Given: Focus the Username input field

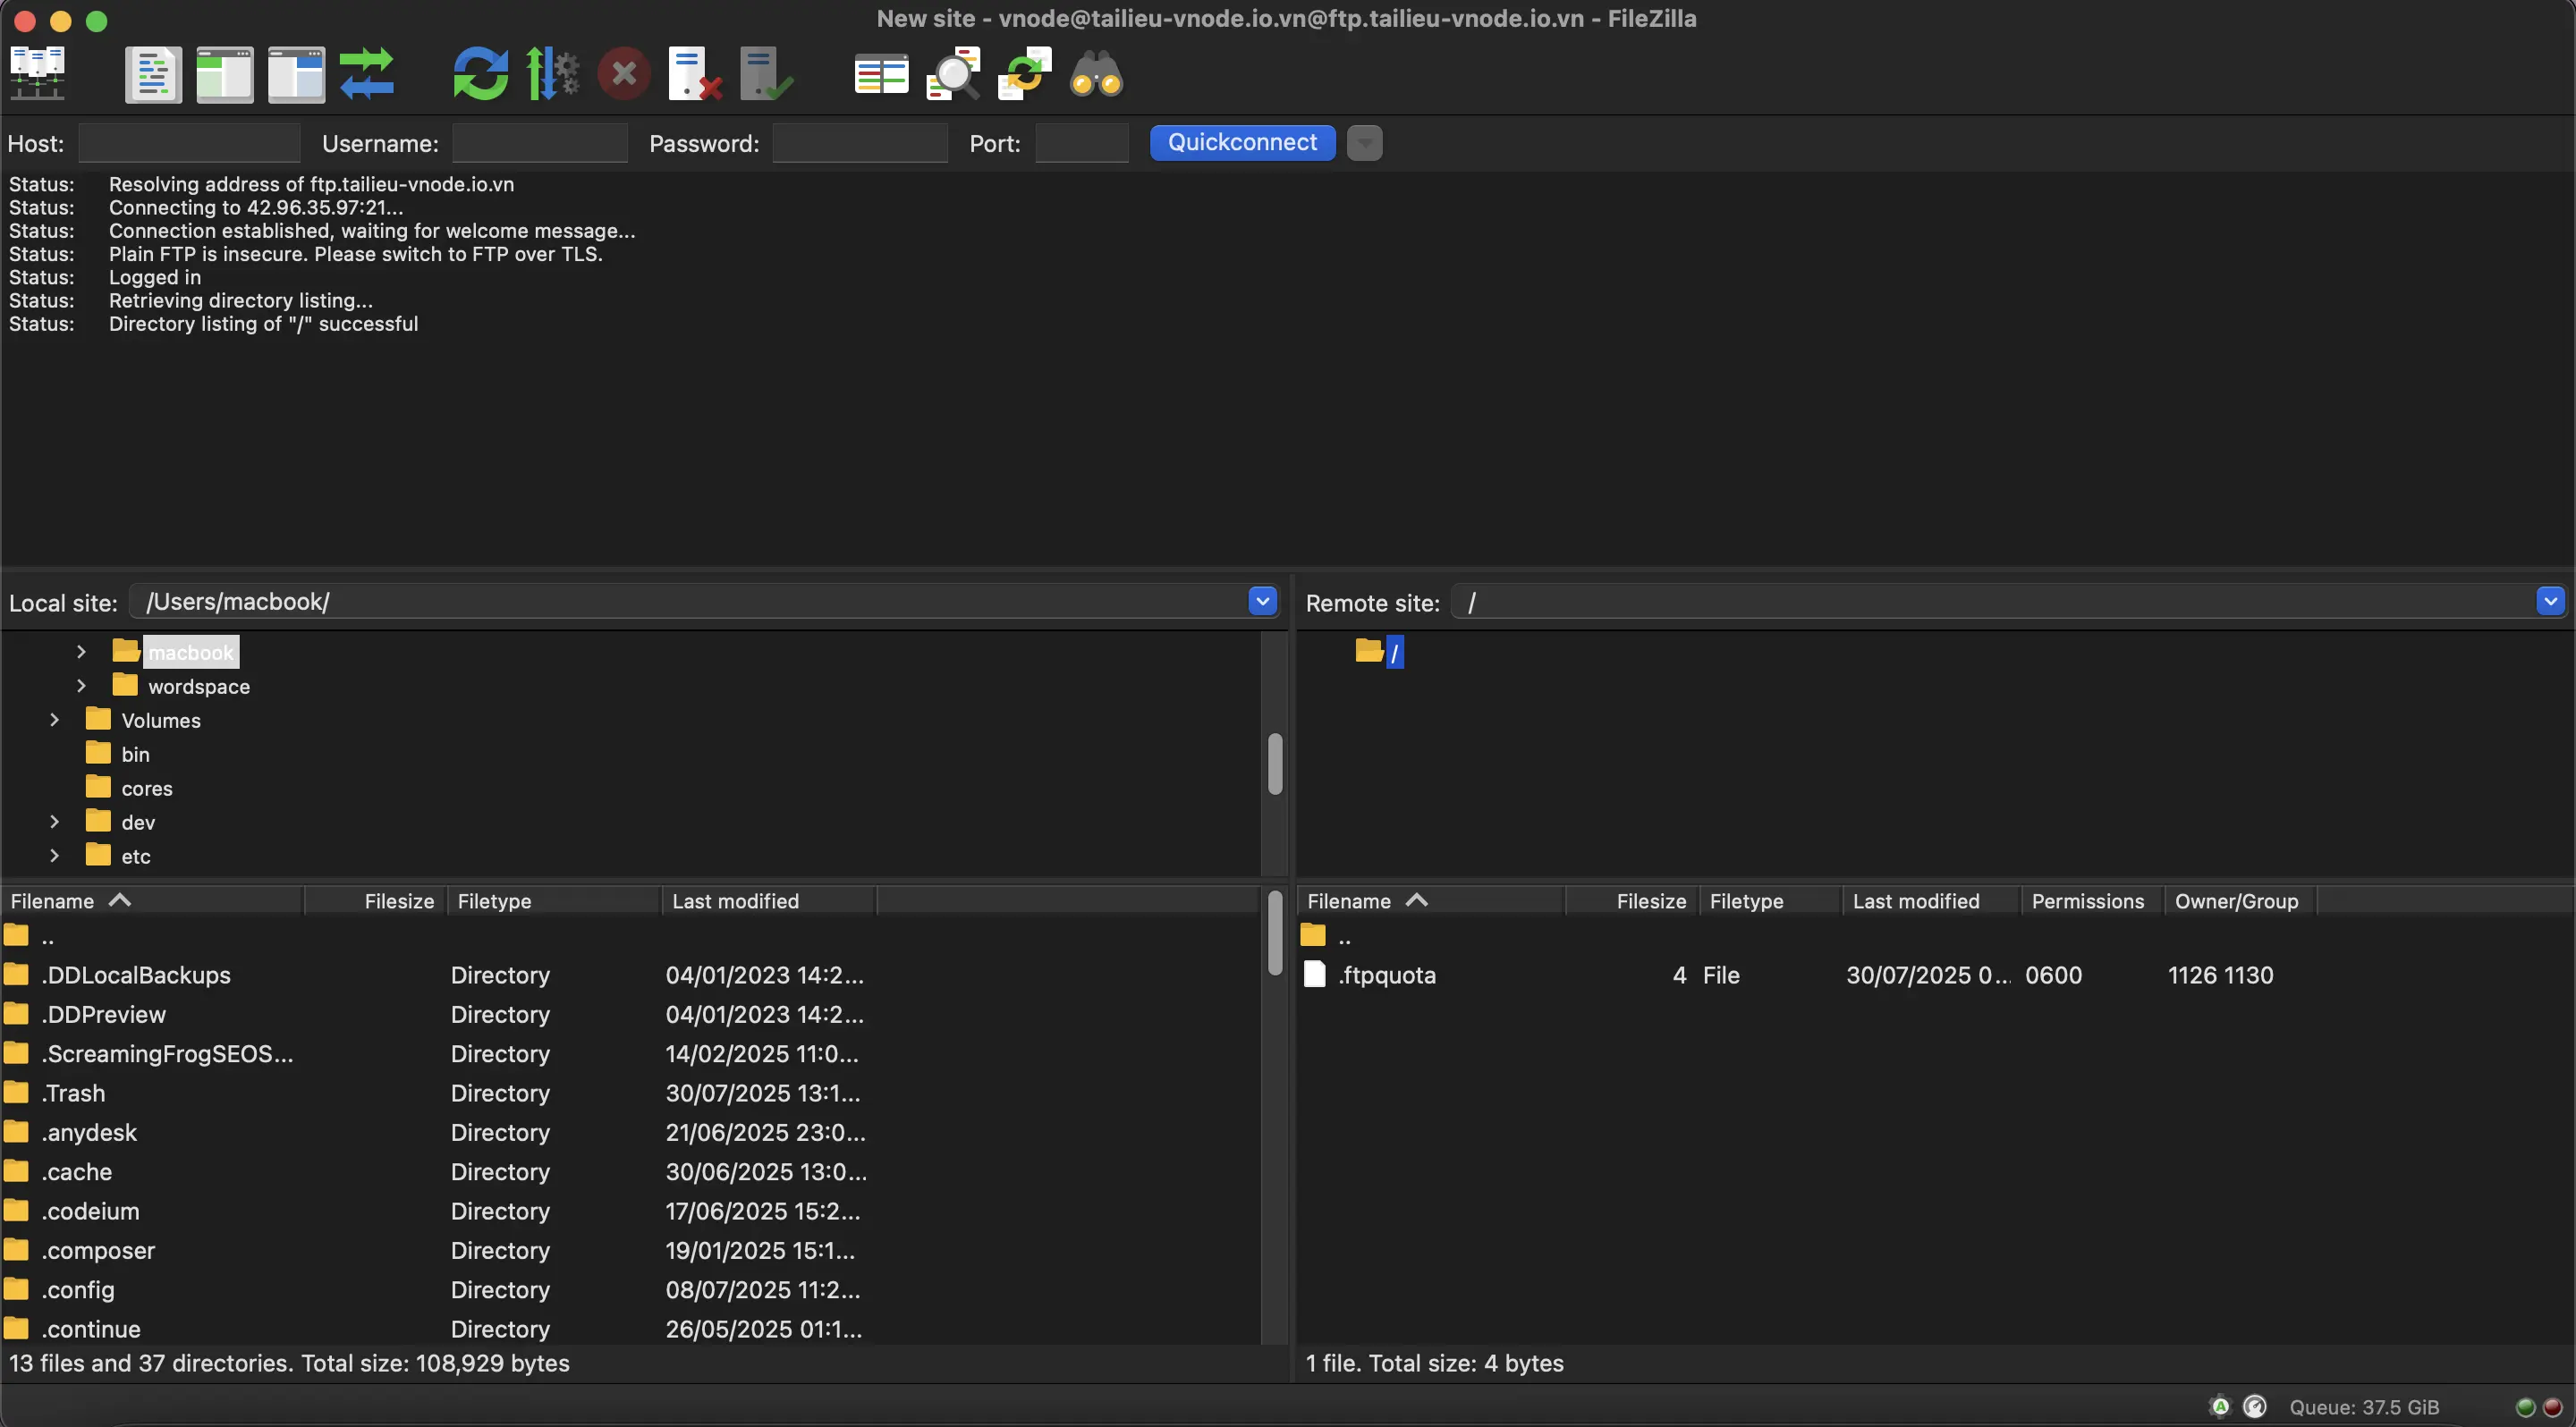Looking at the screenshot, I should [x=540, y=143].
